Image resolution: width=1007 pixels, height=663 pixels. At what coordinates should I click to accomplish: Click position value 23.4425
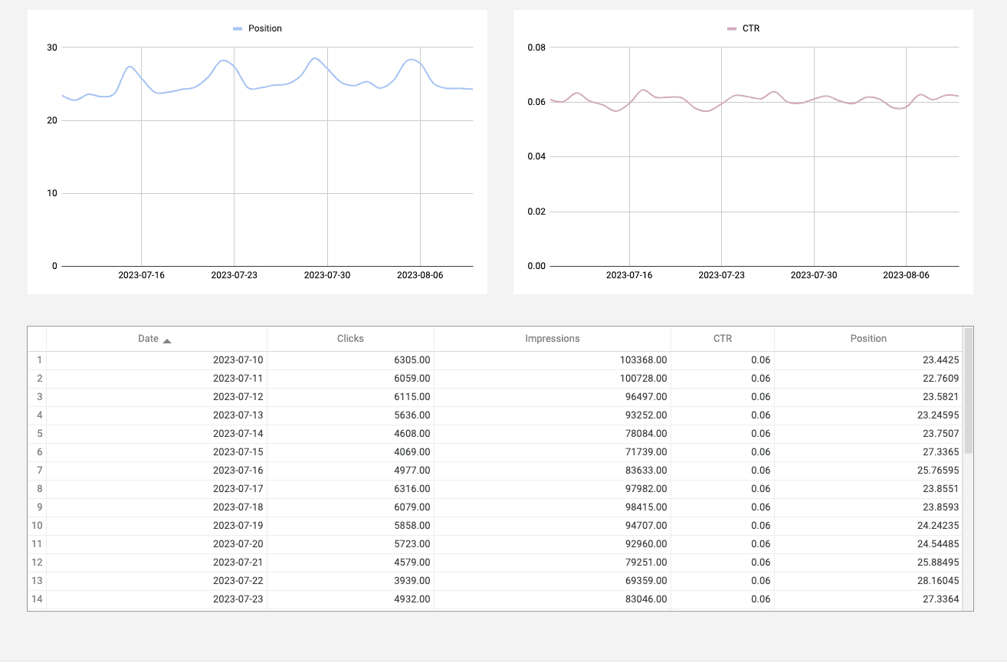(x=942, y=359)
